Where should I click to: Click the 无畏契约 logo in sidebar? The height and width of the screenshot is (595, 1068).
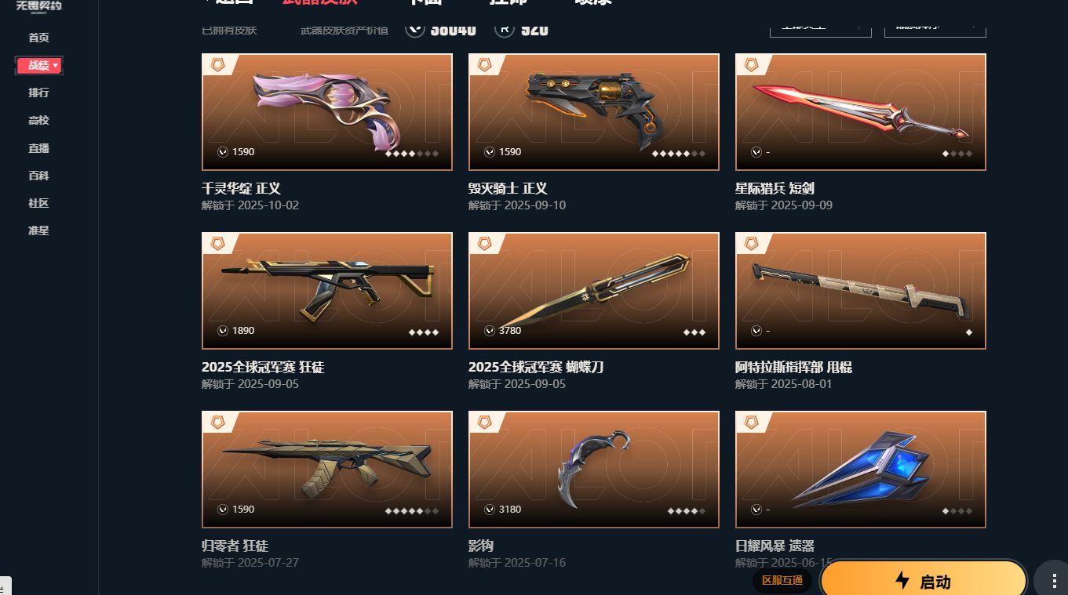(38, 6)
